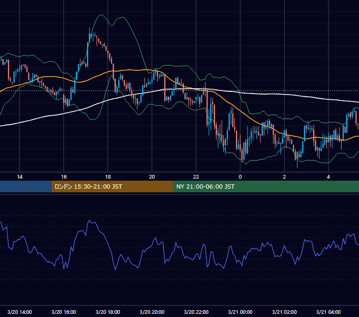Click the 2 hour axis label

(284, 177)
